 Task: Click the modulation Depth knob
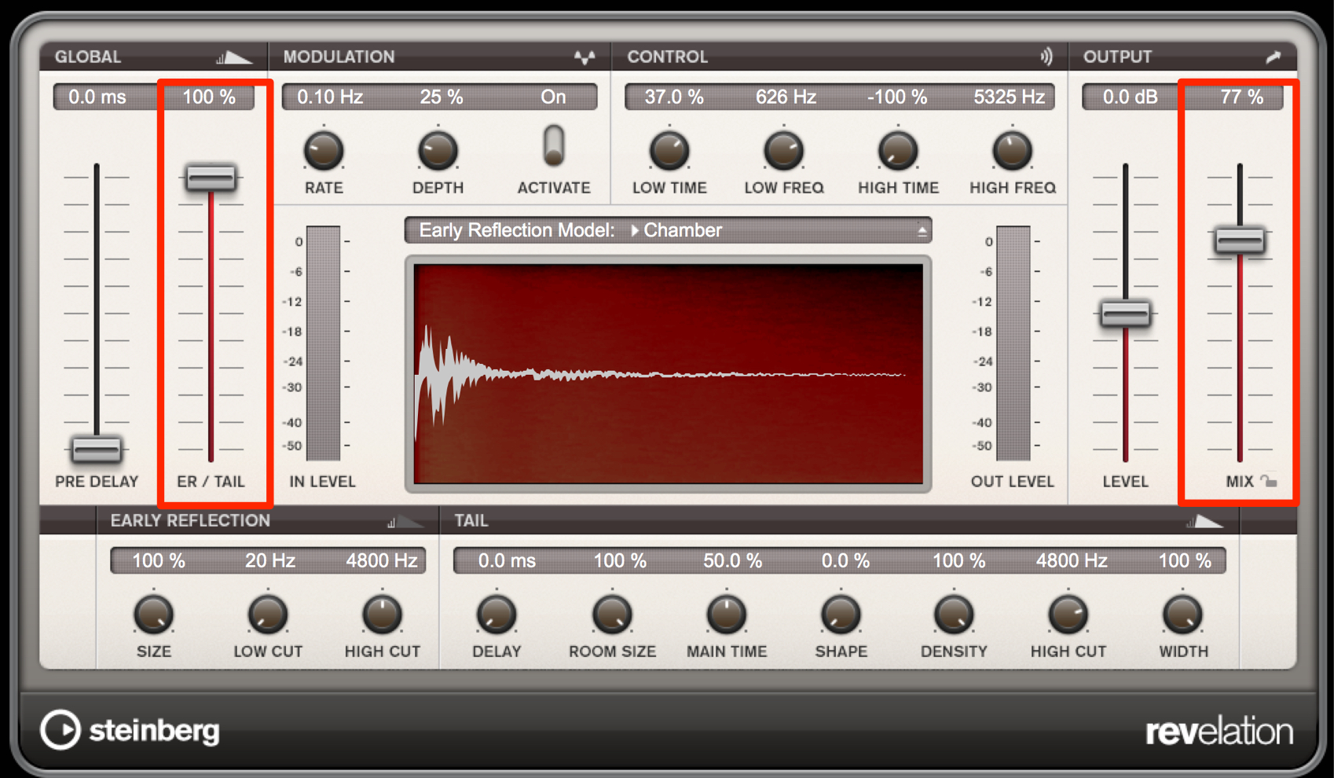(438, 151)
